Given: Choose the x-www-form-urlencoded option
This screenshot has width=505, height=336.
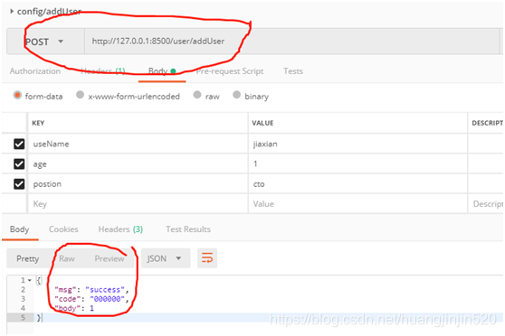Looking at the screenshot, I should pos(81,95).
